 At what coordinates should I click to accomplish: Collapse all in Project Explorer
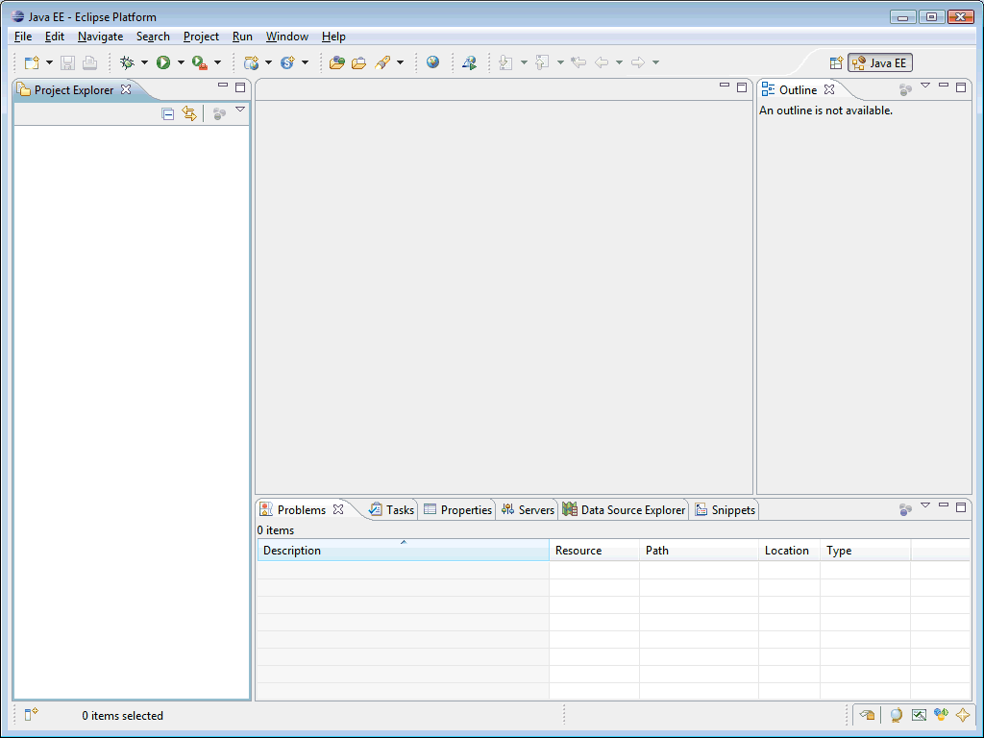[x=167, y=113]
